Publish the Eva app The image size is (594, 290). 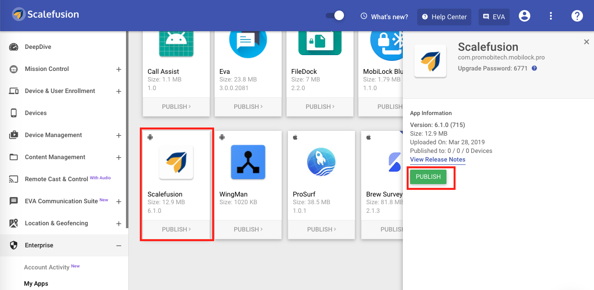[x=248, y=106]
